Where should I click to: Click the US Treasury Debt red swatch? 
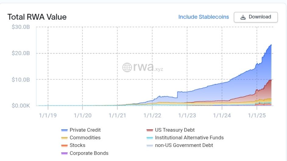click(150, 130)
